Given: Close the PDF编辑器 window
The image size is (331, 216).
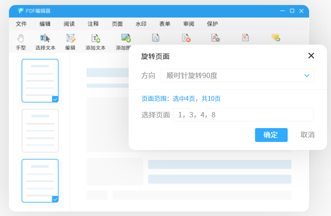Looking at the screenshot, I should click(x=302, y=11).
